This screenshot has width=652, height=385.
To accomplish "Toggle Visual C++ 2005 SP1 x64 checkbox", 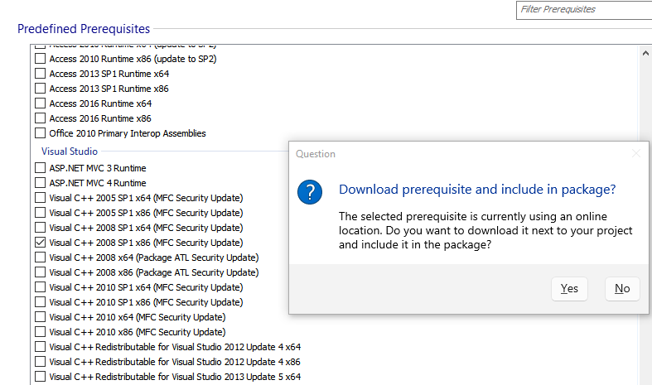I will (x=41, y=198).
